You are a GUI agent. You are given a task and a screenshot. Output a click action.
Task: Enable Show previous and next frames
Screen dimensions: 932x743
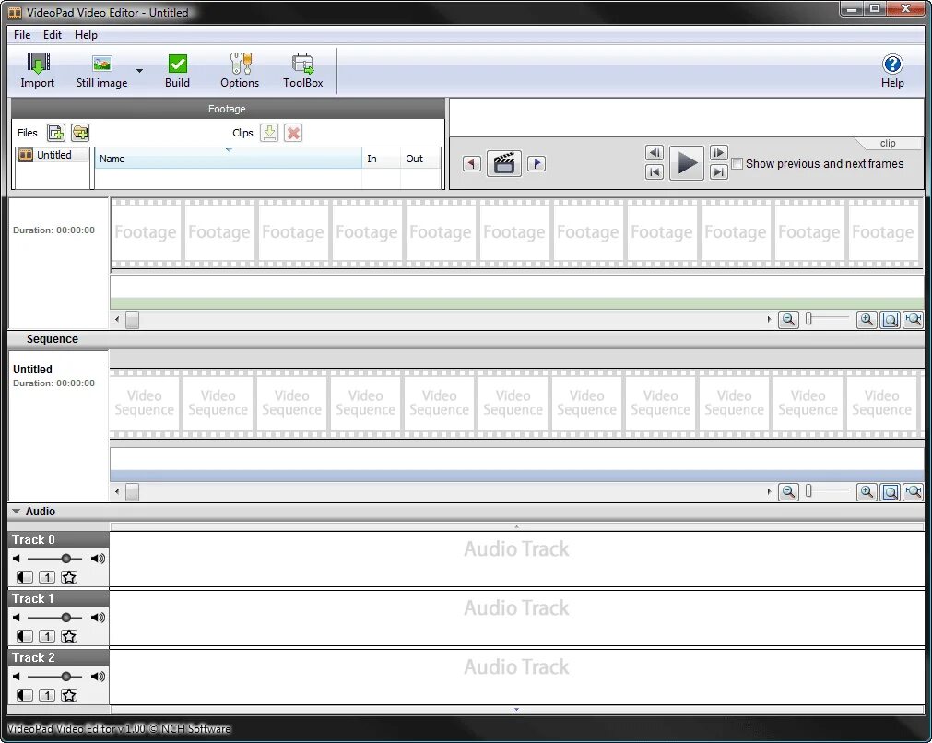click(737, 163)
